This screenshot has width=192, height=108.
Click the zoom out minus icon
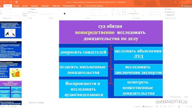173,107
